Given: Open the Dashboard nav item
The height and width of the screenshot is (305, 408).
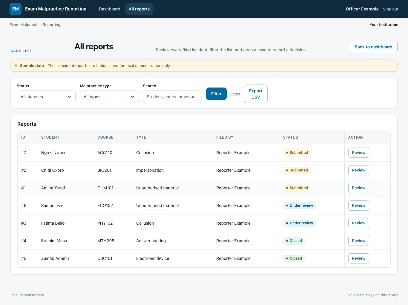Looking at the screenshot, I should 110,9.
